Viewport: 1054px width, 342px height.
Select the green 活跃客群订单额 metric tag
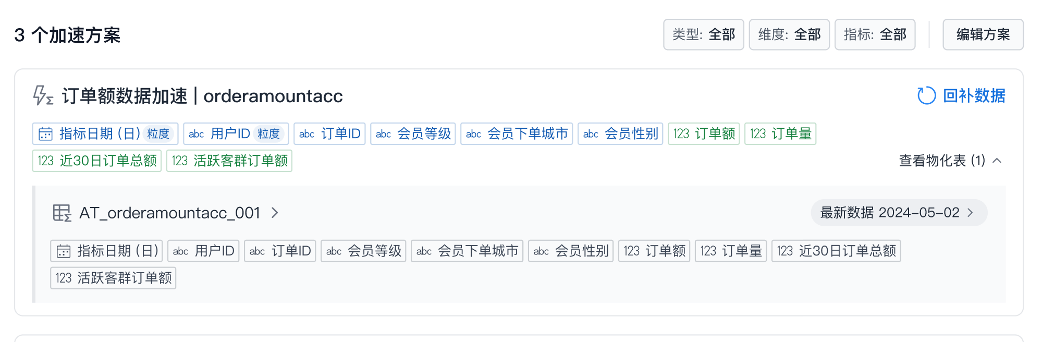click(229, 161)
